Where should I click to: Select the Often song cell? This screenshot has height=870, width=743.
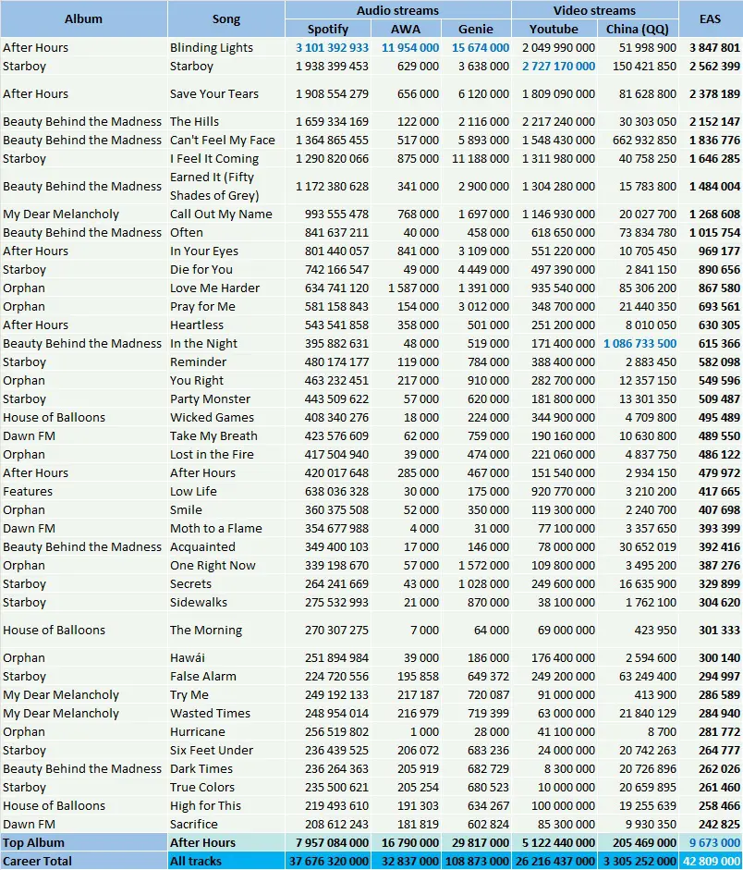point(226,232)
